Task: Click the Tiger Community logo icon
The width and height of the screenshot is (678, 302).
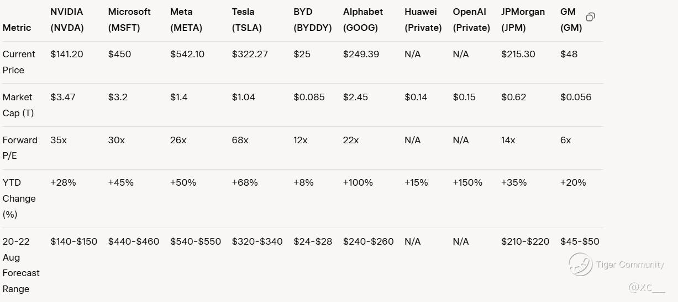Action: [580, 265]
